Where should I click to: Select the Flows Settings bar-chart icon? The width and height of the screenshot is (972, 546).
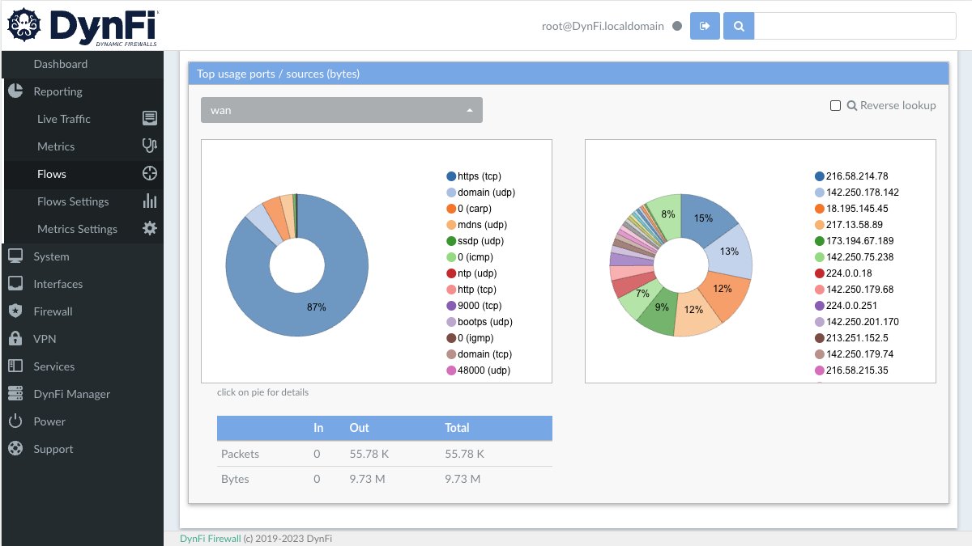149,201
